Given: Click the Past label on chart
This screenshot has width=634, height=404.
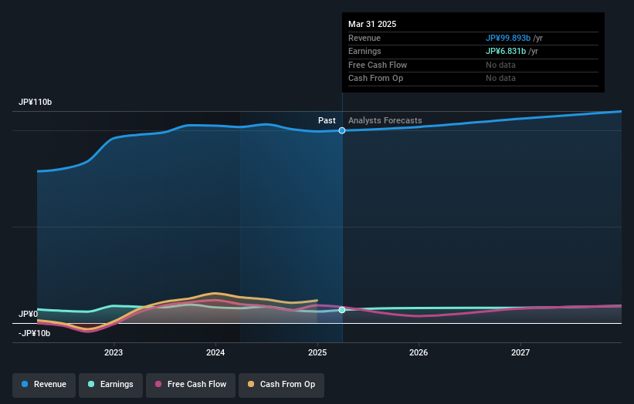Looking at the screenshot, I should [x=327, y=120].
